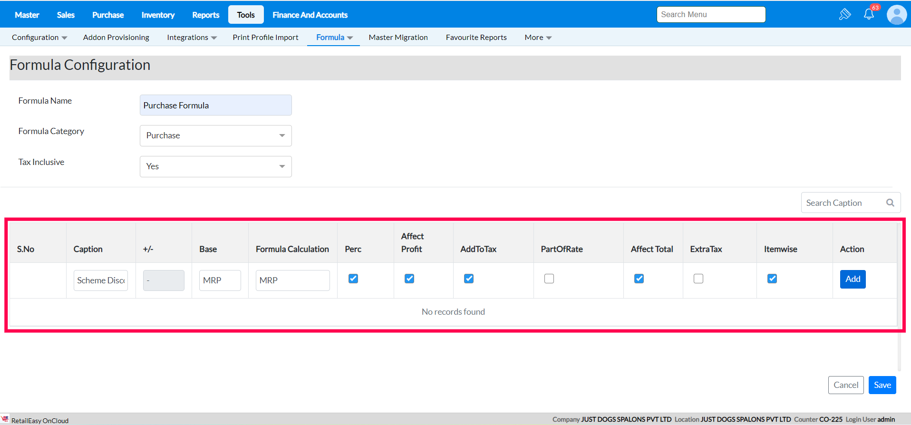Toggle the Perc checkbox
911x425 pixels.
[353, 279]
